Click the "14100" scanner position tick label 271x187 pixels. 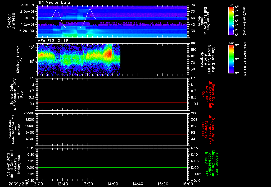(29, 126)
